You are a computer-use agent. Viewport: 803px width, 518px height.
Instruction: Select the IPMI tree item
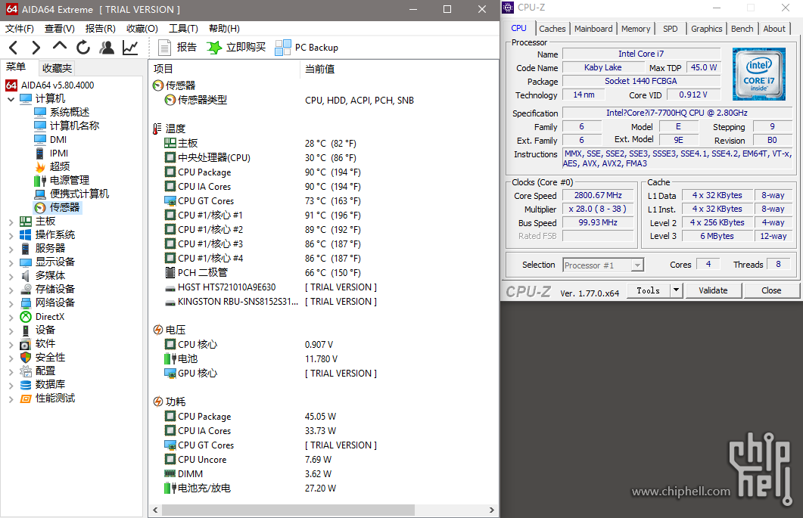51,153
